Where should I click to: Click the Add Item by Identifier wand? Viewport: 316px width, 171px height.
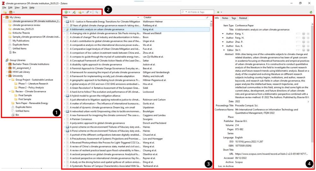tap(74, 12)
